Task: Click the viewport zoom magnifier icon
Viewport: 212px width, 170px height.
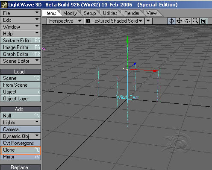Action: click(x=195, y=21)
